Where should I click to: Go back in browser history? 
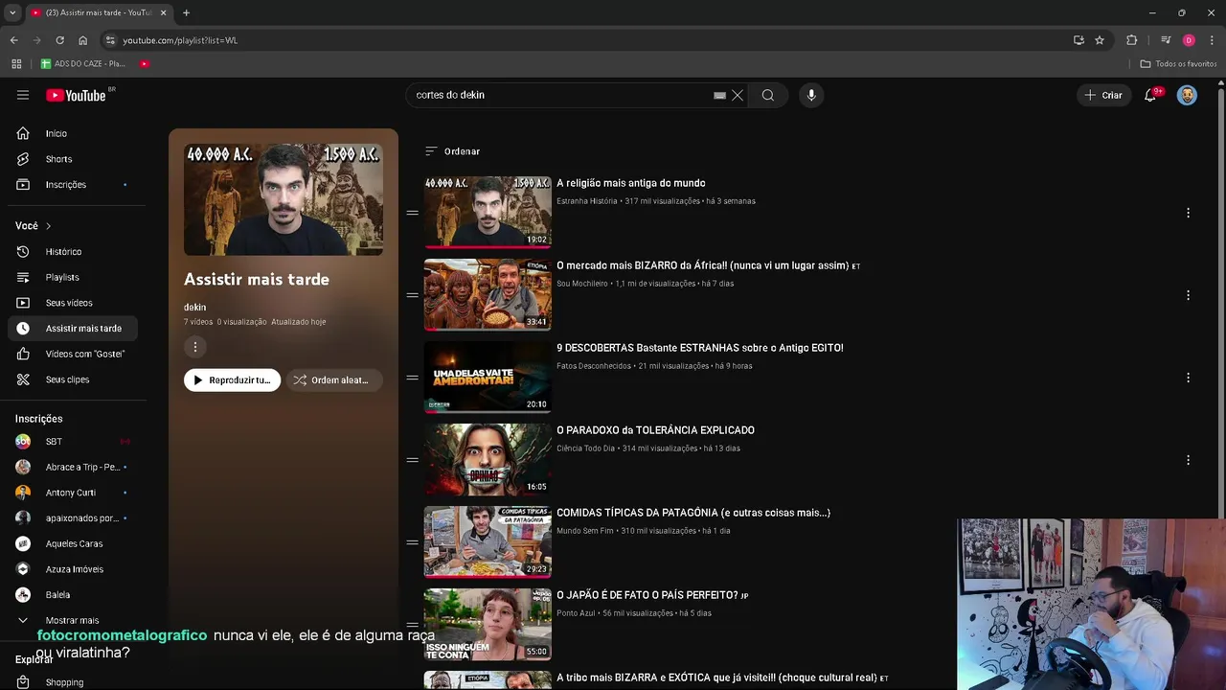[13, 40]
